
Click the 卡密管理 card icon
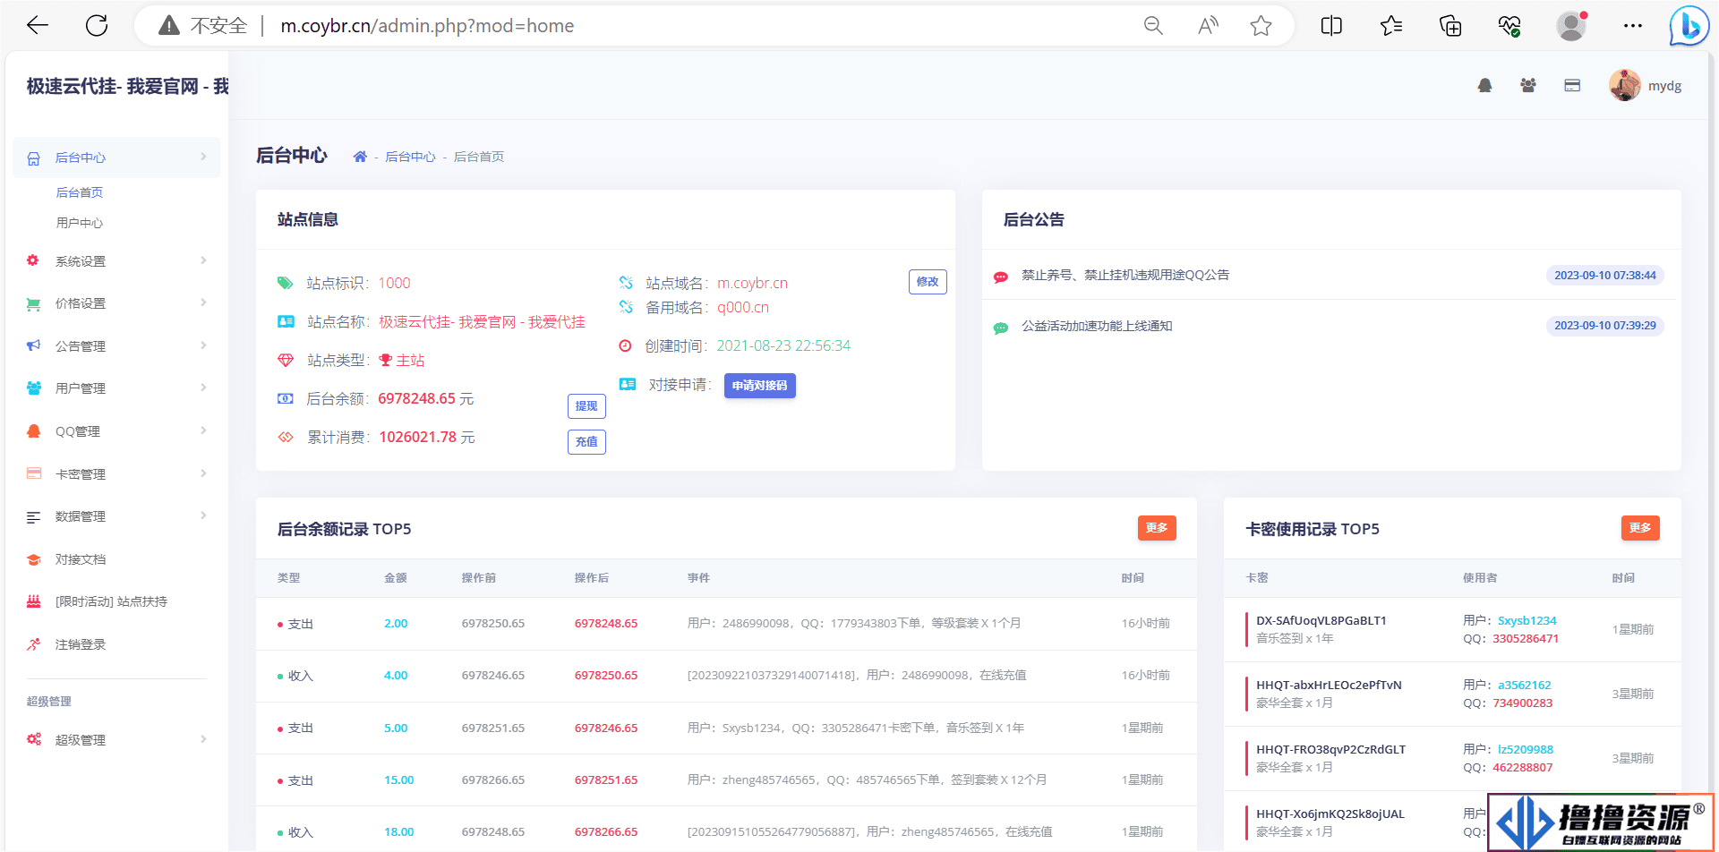(33, 473)
